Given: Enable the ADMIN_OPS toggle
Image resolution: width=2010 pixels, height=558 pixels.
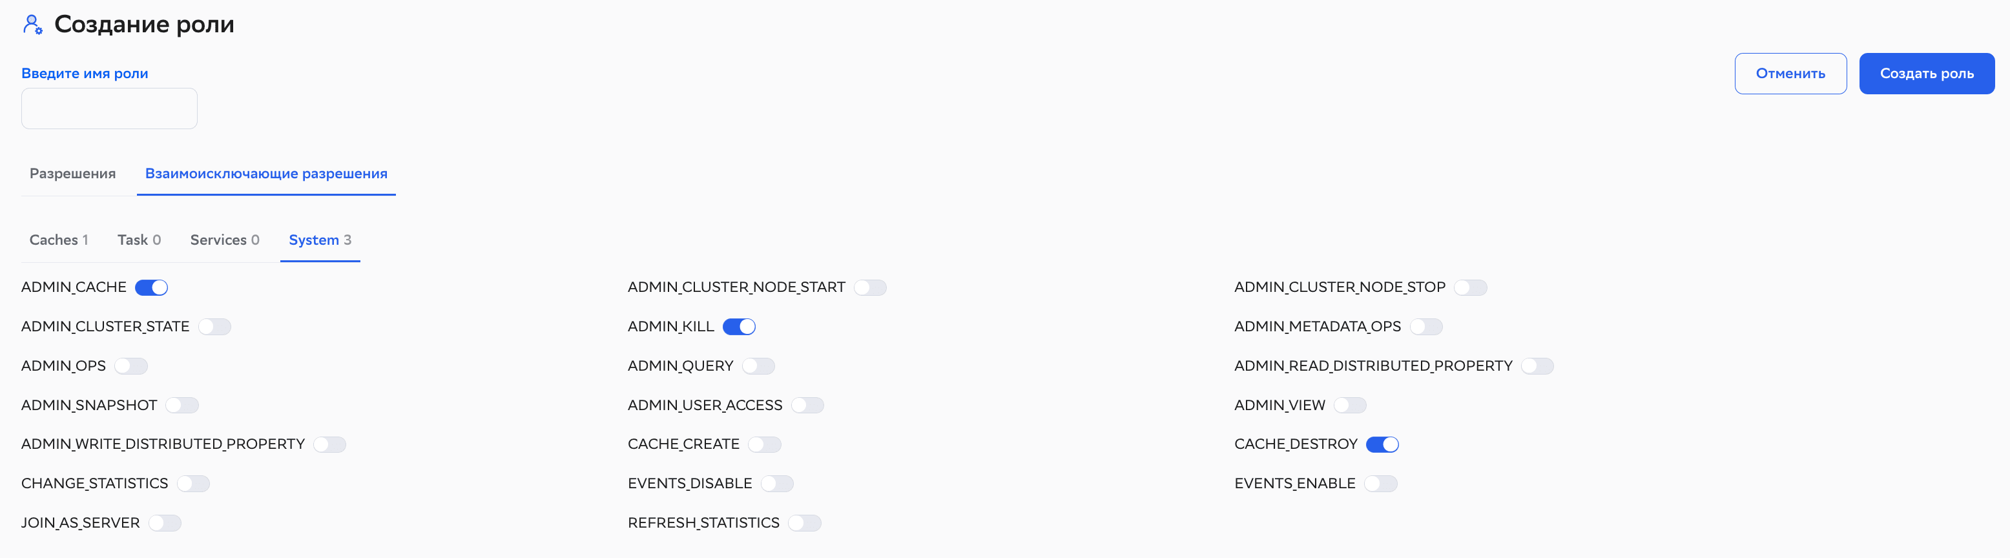Looking at the screenshot, I should click(131, 366).
